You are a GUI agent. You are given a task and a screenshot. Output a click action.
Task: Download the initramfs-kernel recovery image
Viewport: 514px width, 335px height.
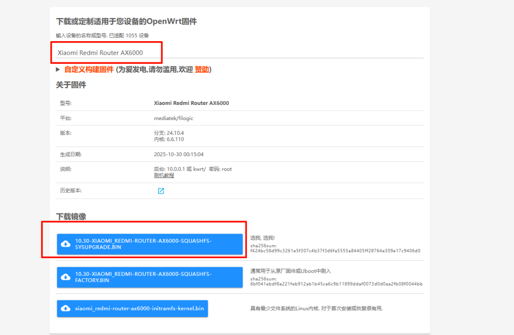(132, 308)
